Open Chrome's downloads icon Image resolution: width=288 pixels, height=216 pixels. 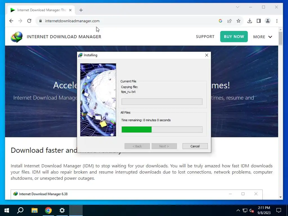pyautogui.click(x=250, y=21)
